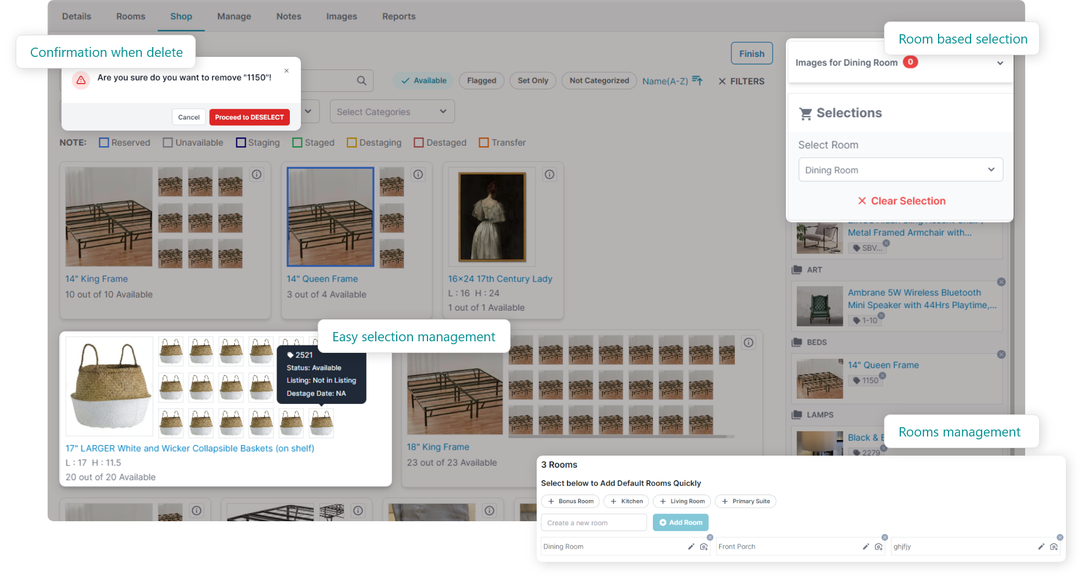The image size is (1085, 581).
Task: Expand the Images for Dining Room panel
Action: pos(1000,63)
